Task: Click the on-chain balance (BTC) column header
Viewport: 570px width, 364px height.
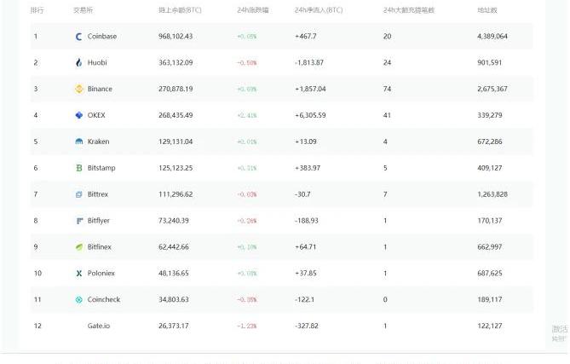Action: tap(180, 10)
